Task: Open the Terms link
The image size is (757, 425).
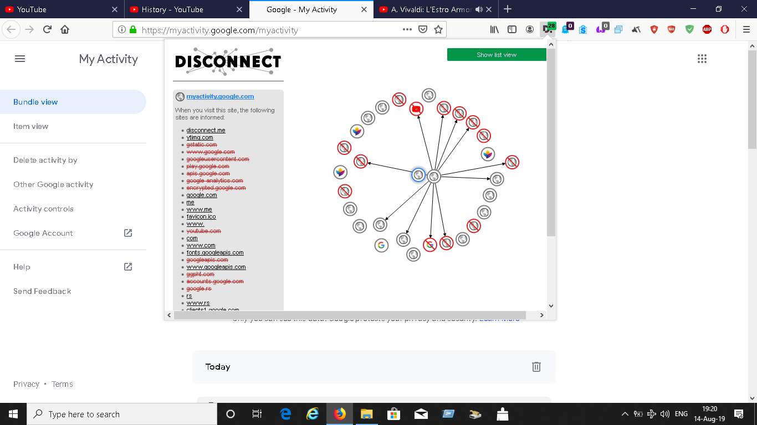Action: click(62, 384)
